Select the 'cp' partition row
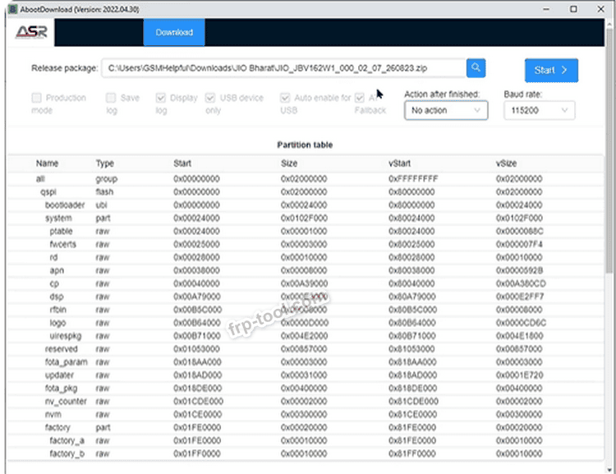This screenshot has width=616, height=474. coord(306,283)
